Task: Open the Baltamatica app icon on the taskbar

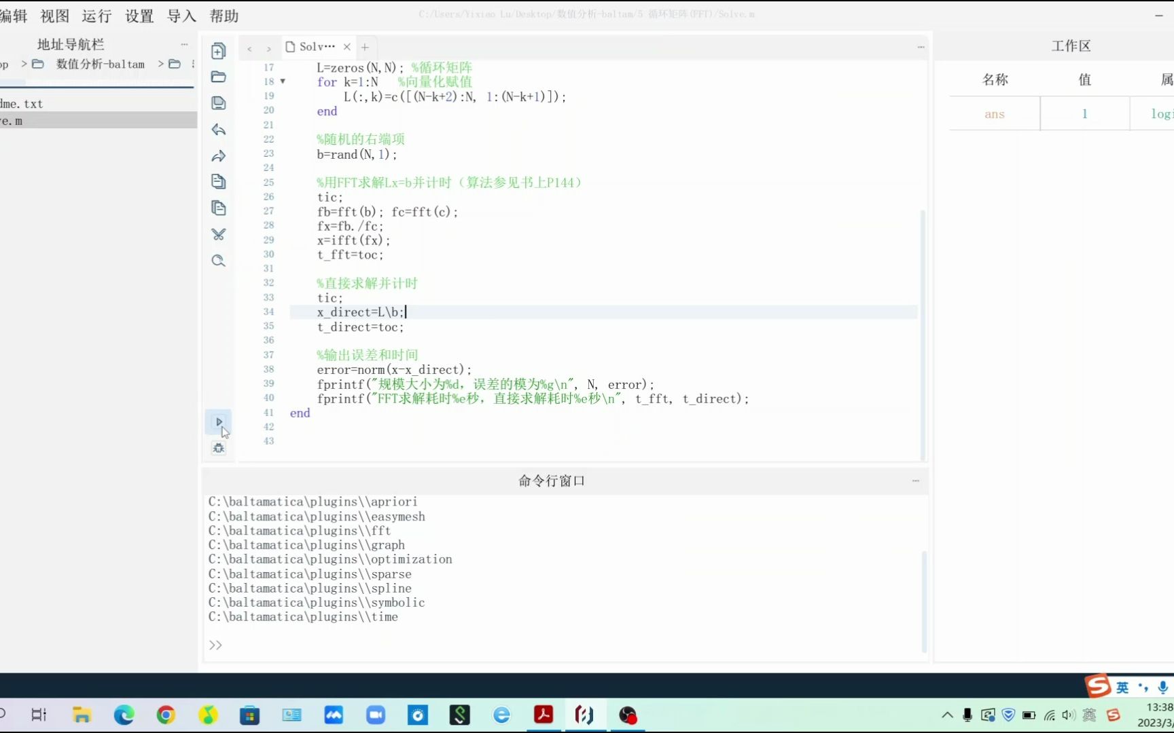Action: (x=584, y=715)
